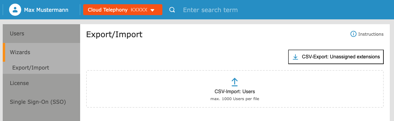This screenshot has width=394, height=121.
Task: Click the user avatar icon
Action: pos(15,10)
